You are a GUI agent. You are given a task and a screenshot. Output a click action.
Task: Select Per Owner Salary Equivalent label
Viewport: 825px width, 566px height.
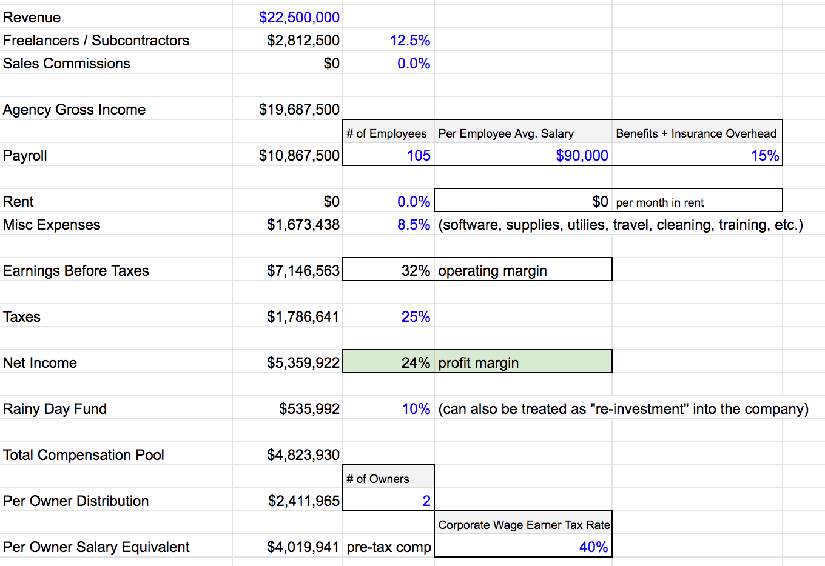pyautogui.click(x=96, y=547)
